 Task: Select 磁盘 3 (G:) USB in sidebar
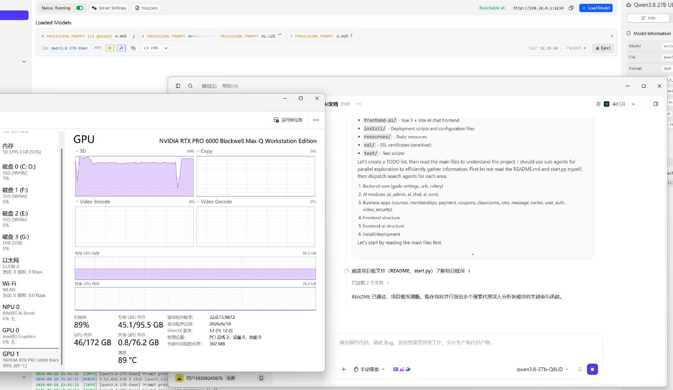coord(29,242)
